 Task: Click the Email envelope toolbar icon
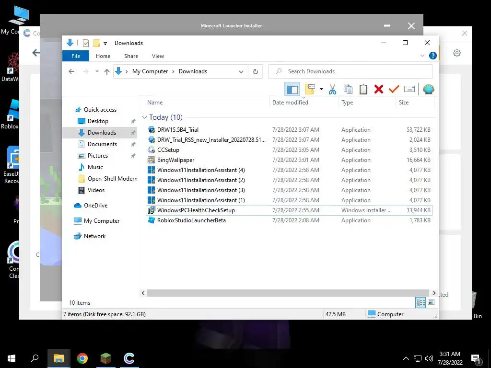409,89
